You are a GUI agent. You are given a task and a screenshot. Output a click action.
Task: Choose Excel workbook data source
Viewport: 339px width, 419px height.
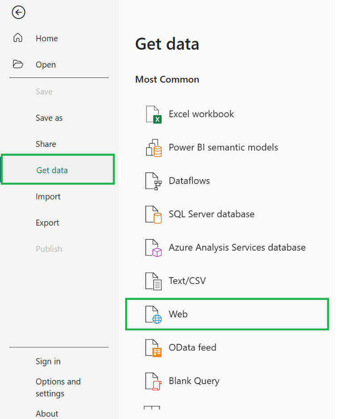pyautogui.click(x=201, y=114)
